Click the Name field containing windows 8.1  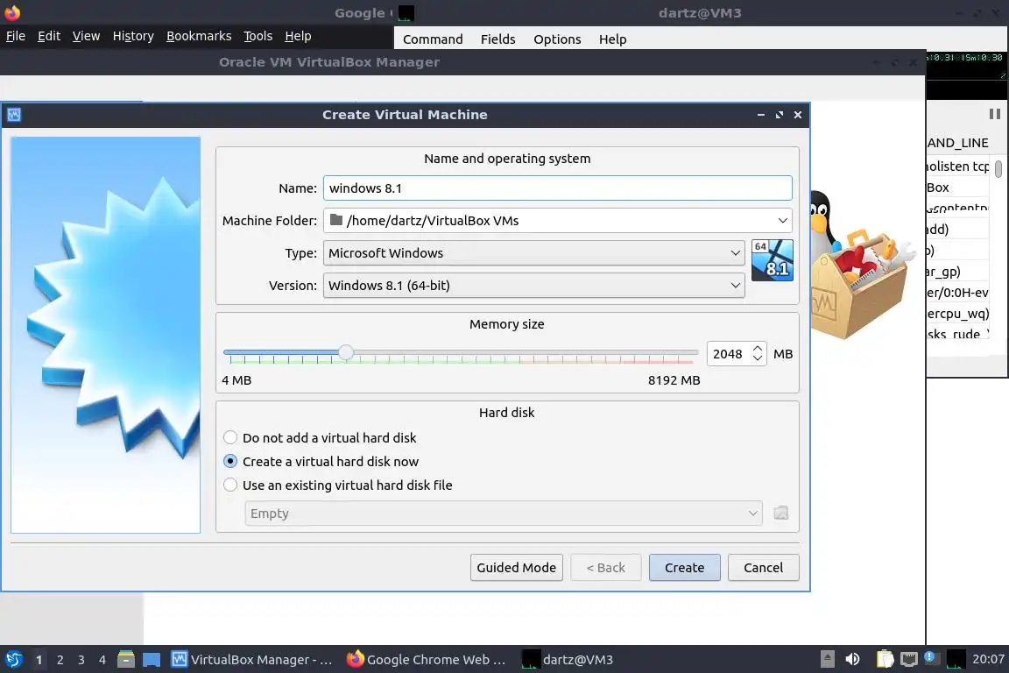click(557, 188)
